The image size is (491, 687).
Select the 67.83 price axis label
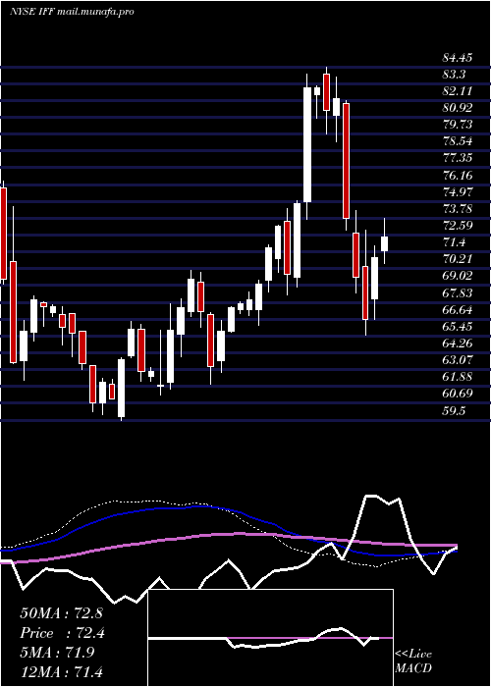(457, 292)
